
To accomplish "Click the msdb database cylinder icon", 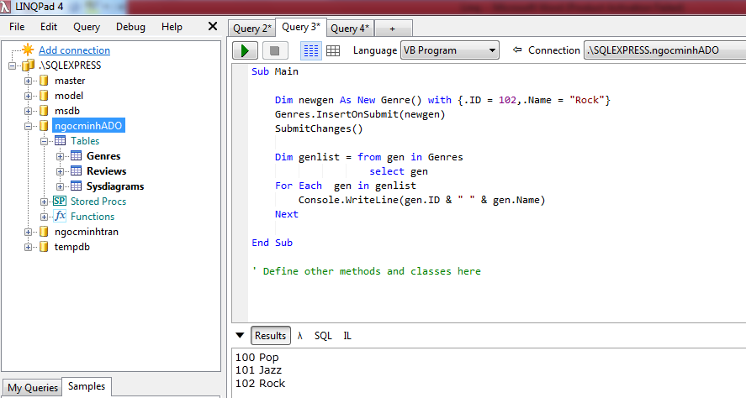I will pyautogui.click(x=44, y=111).
